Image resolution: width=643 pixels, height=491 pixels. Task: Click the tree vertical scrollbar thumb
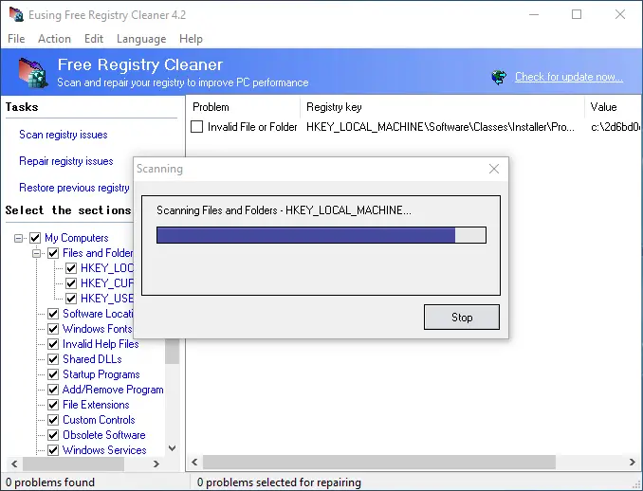click(173, 352)
